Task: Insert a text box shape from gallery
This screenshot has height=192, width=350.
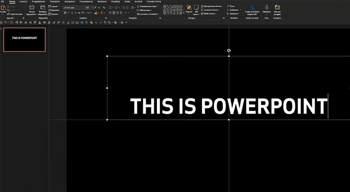Action: 164,7
